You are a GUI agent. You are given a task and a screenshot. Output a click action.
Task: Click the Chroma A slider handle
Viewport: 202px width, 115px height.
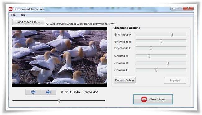click(x=149, y=56)
